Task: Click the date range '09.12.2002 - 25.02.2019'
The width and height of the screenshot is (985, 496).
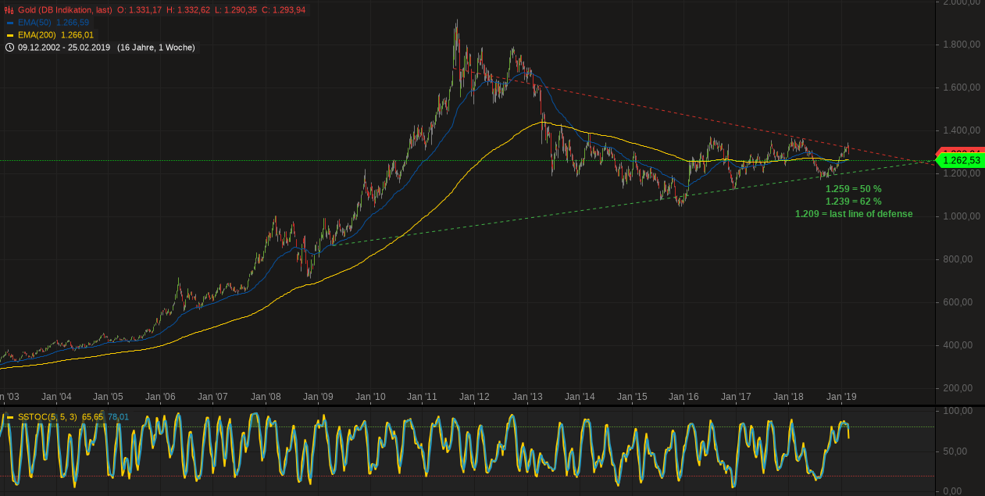Action: (65, 48)
